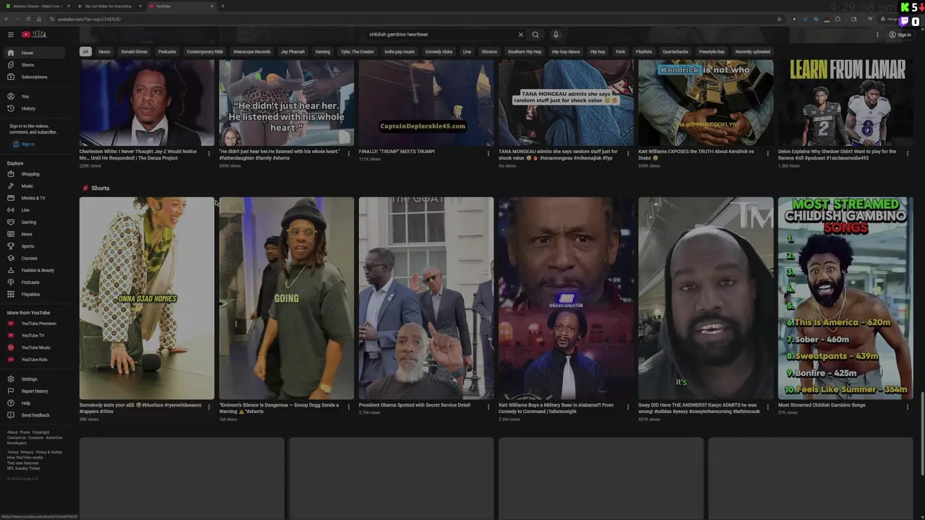Select the Interscope Records chip
Viewport: 925px width, 520px height.
pyautogui.click(x=251, y=52)
